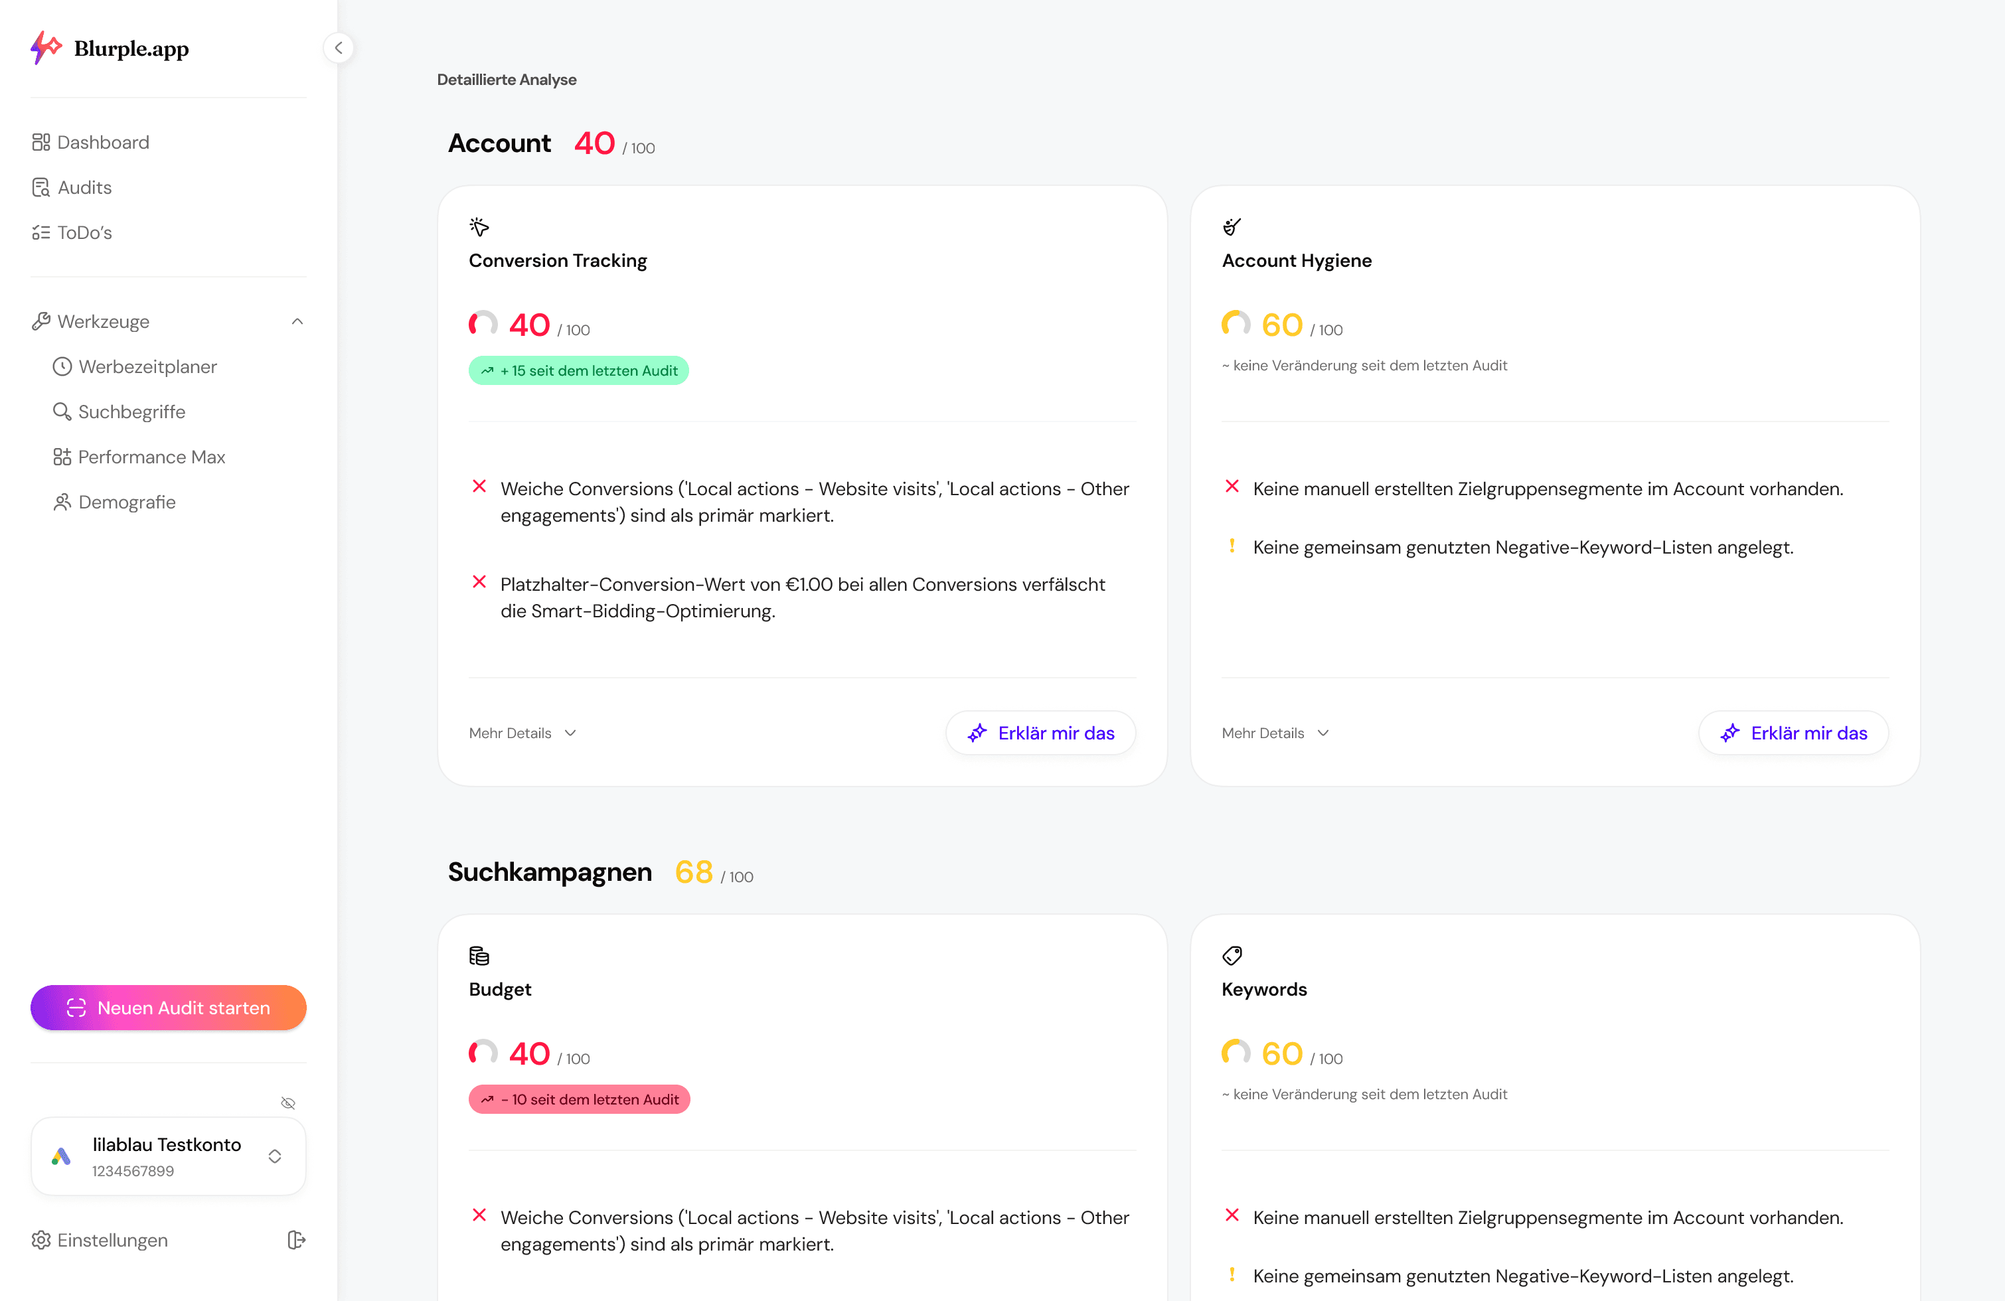Click the Account Hygiene broom icon
The width and height of the screenshot is (2005, 1301).
(1232, 226)
